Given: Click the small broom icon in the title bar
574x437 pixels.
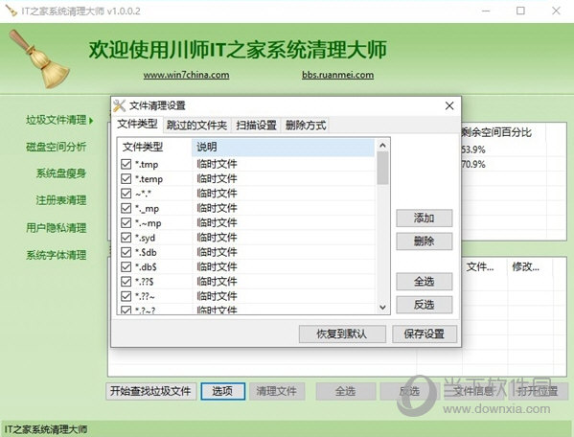Looking at the screenshot, I should (x=11, y=11).
